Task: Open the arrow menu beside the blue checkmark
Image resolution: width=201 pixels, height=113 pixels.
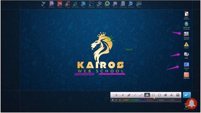Action: [x=190, y=95]
